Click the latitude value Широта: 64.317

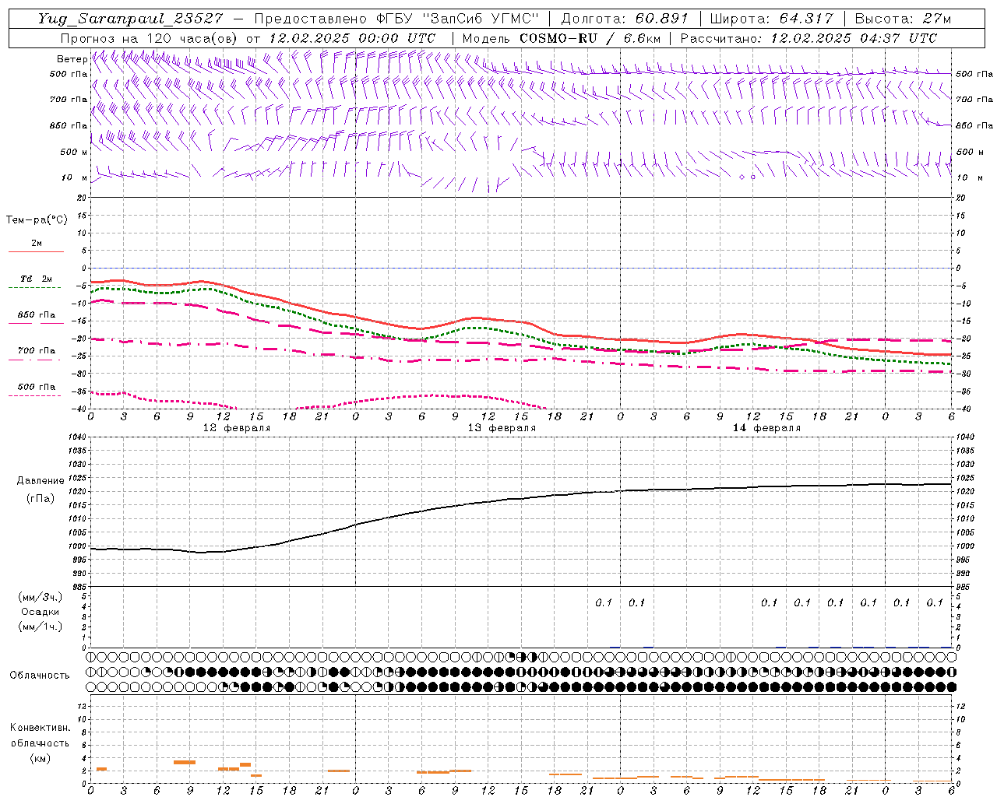771,19
